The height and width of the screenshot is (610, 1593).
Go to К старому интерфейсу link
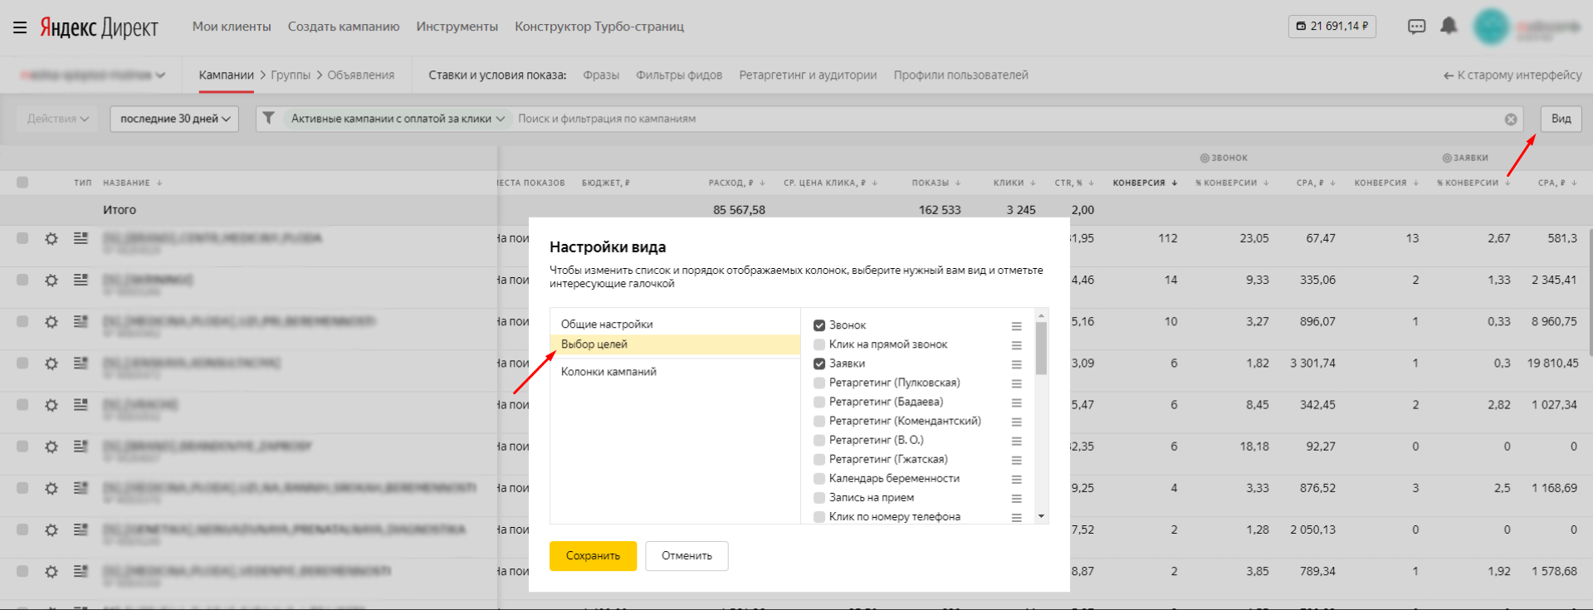(1512, 75)
